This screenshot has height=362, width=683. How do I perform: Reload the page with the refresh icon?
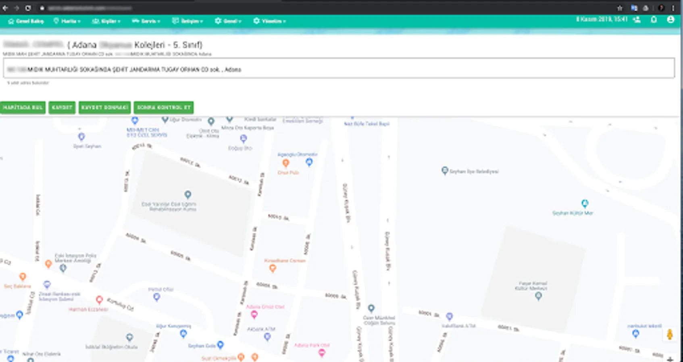pos(28,8)
